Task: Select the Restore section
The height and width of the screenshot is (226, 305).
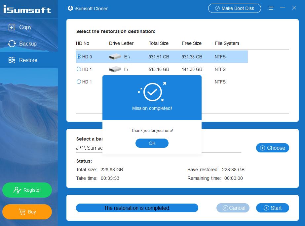Action: point(29,60)
